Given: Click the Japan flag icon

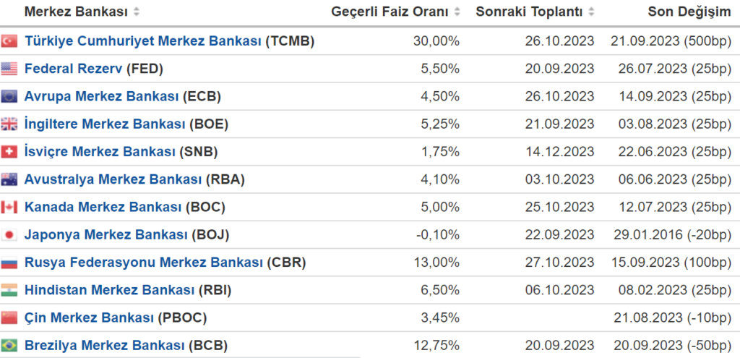Looking at the screenshot, I should (x=9, y=235).
